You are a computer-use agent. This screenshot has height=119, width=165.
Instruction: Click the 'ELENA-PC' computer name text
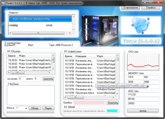10,45
